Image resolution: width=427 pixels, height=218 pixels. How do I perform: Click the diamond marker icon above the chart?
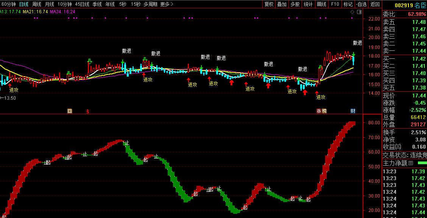[352, 12]
